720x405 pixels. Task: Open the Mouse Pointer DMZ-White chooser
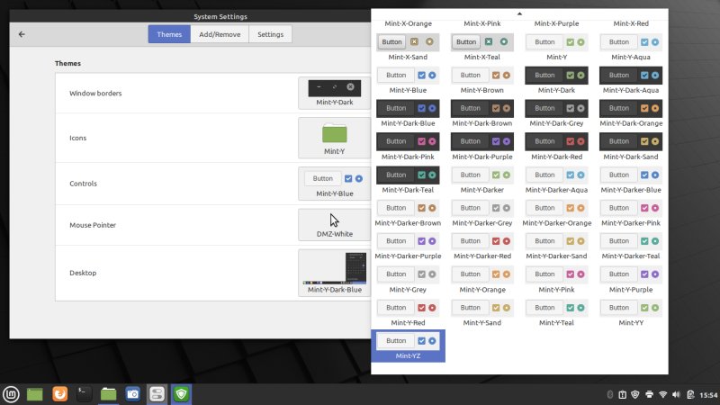(x=333, y=224)
